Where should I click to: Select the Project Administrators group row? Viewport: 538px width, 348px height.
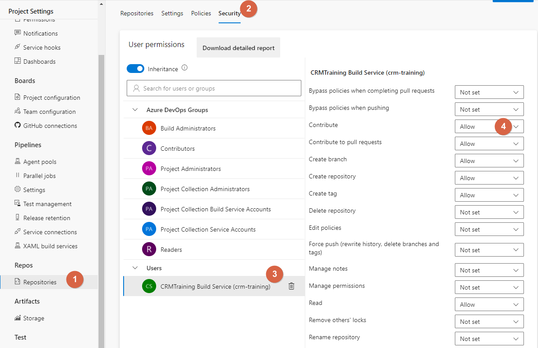[214, 169]
